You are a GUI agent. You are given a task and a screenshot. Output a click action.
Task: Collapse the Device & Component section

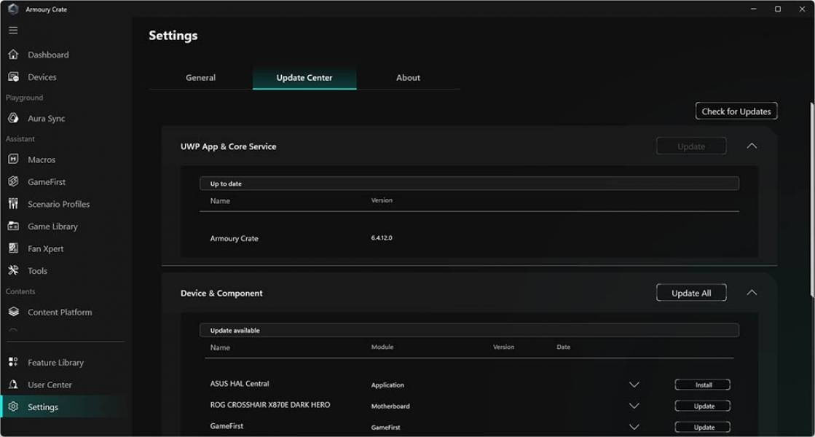click(752, 293)
